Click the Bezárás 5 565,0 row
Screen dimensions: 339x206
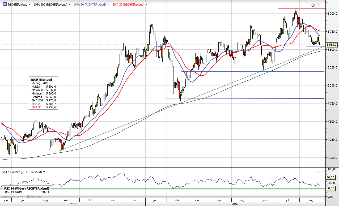tap(44, 97)
